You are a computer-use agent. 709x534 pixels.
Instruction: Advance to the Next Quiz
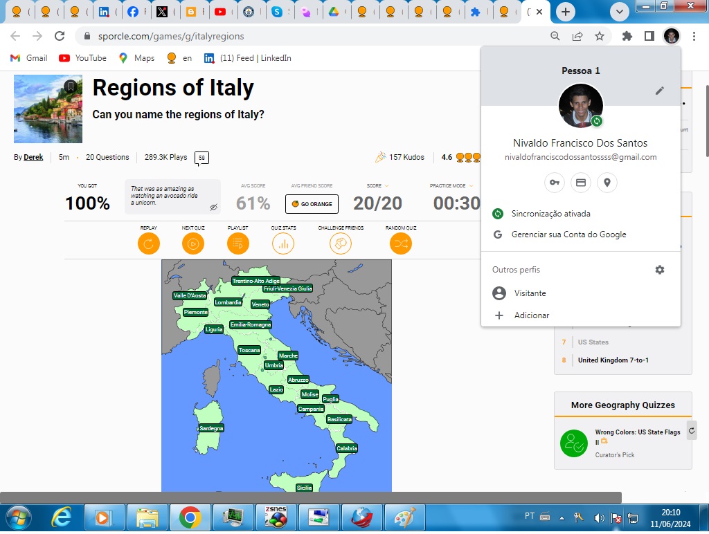[193, 243]
